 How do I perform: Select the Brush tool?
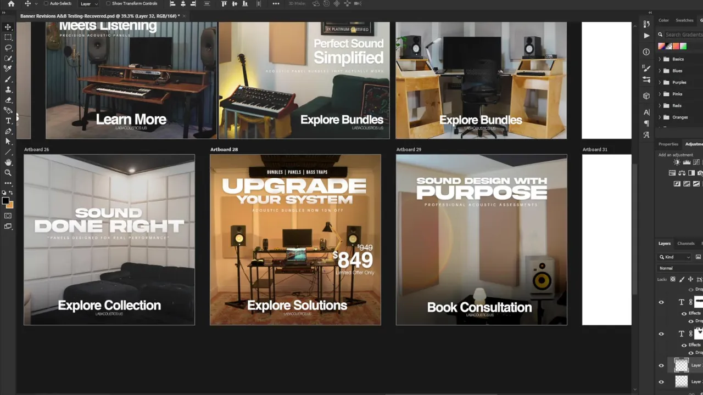pos(8,79)
